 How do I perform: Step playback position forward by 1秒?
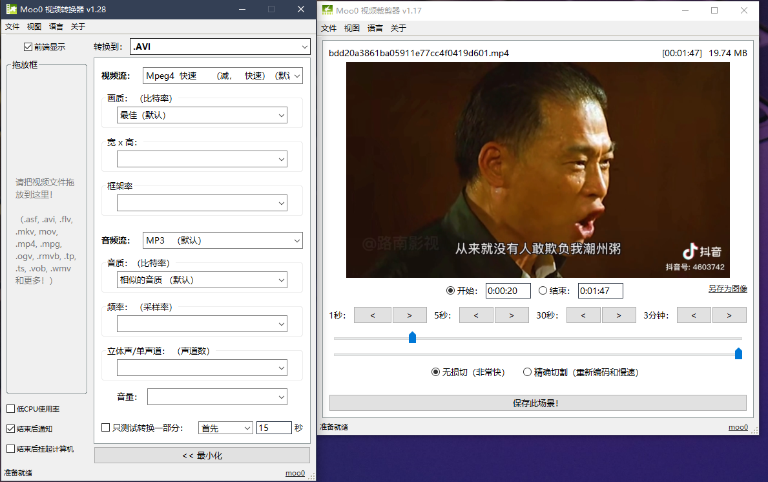pos(410,315)
